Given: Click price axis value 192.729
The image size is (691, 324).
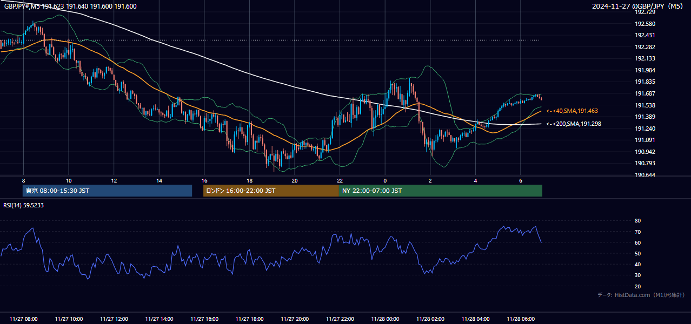Looking at the screenshot, I should [x=645, y=12].
